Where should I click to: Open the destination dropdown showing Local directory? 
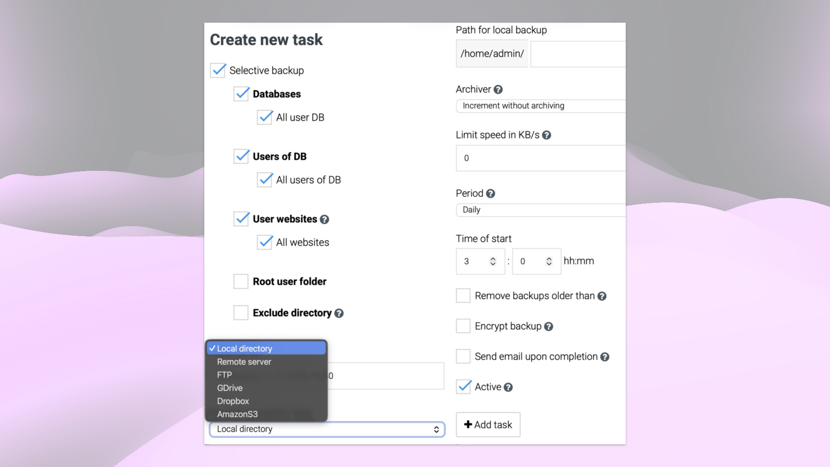326,429
